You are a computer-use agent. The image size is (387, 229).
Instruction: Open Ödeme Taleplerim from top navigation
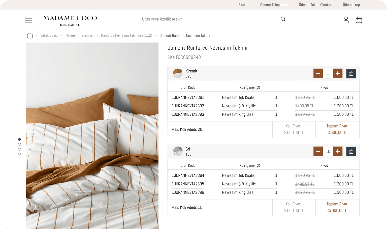274,5
